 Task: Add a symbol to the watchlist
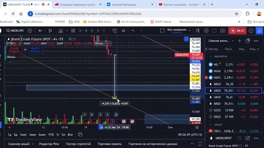tap(239, 41)
